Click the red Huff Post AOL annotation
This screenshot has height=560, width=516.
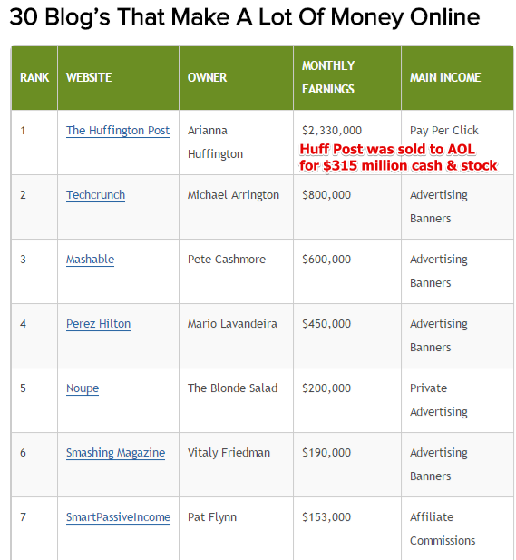[398, 158]
